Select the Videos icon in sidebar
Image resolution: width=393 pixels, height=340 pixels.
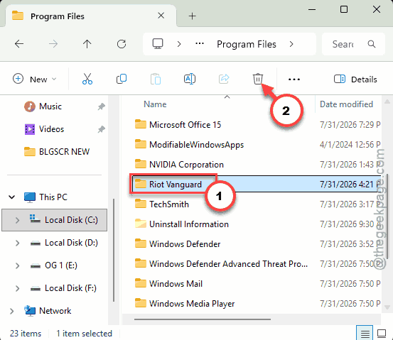point(30,129)
